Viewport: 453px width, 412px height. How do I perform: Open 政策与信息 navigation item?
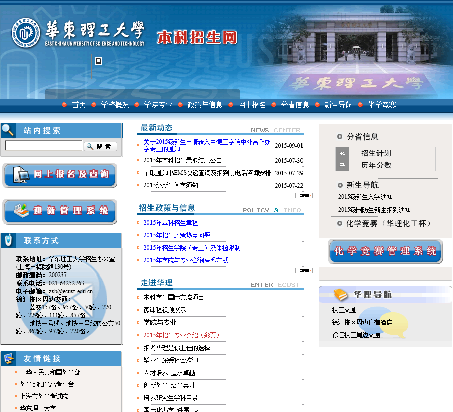[205, 105]
